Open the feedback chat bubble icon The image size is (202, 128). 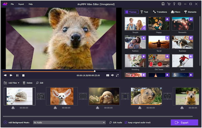click(179, 4)
